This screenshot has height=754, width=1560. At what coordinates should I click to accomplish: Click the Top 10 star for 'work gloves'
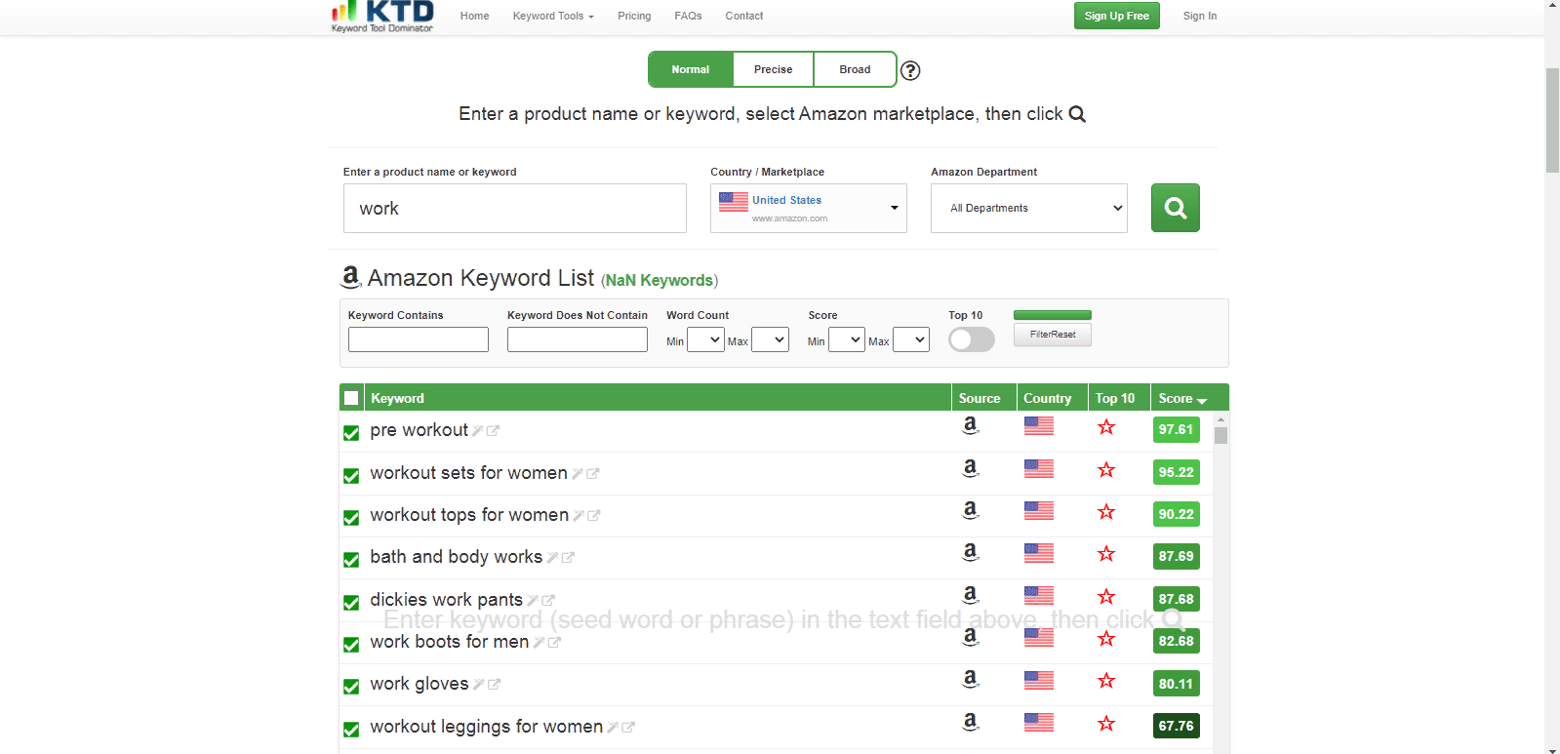pos(1106,680)
